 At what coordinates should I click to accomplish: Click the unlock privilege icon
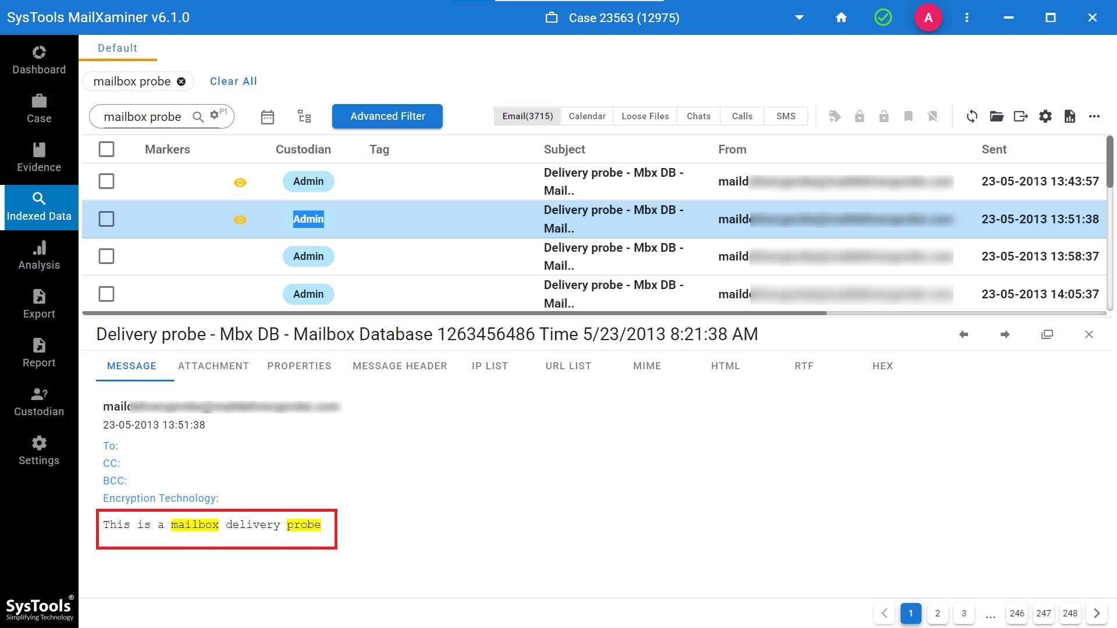click(x=884, y=116)
